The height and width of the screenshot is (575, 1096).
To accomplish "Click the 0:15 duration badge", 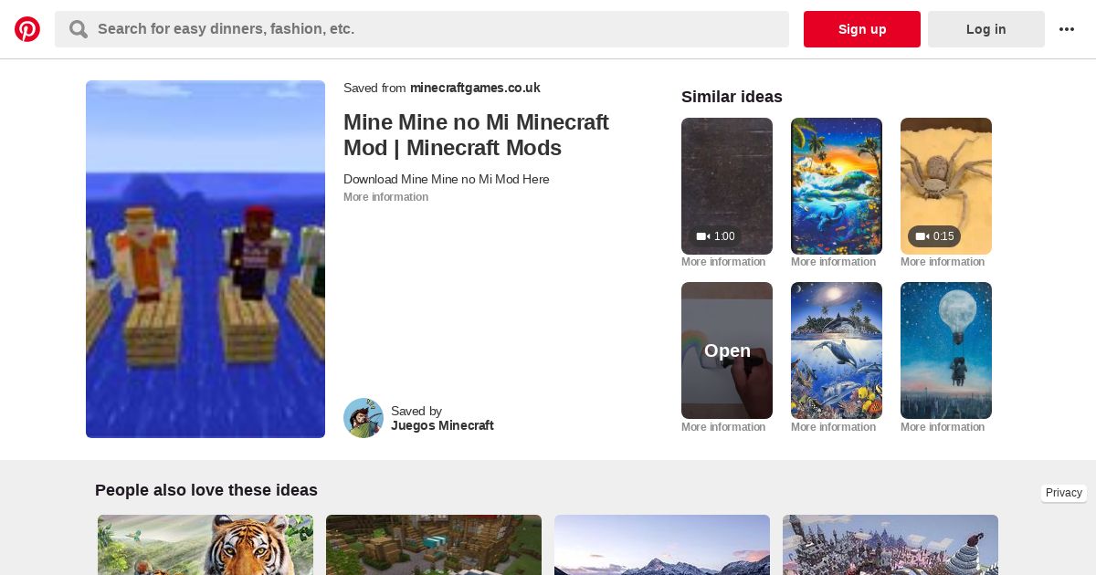I will pyautogui.click(x=934, y=236).
